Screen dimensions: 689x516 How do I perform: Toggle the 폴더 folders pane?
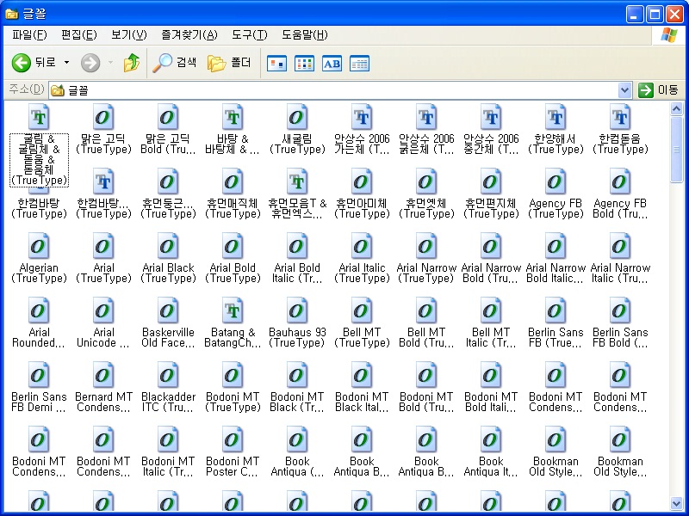pyautogui.click(x=229, y=63)
